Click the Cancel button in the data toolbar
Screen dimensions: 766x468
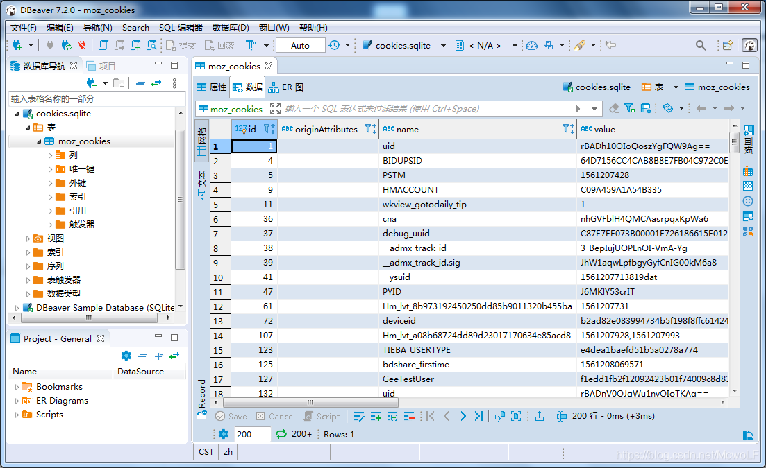coord(276,416)
